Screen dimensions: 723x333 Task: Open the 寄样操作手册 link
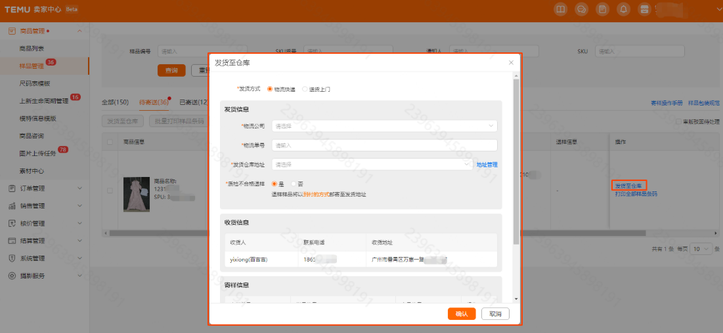pos(667,103)
